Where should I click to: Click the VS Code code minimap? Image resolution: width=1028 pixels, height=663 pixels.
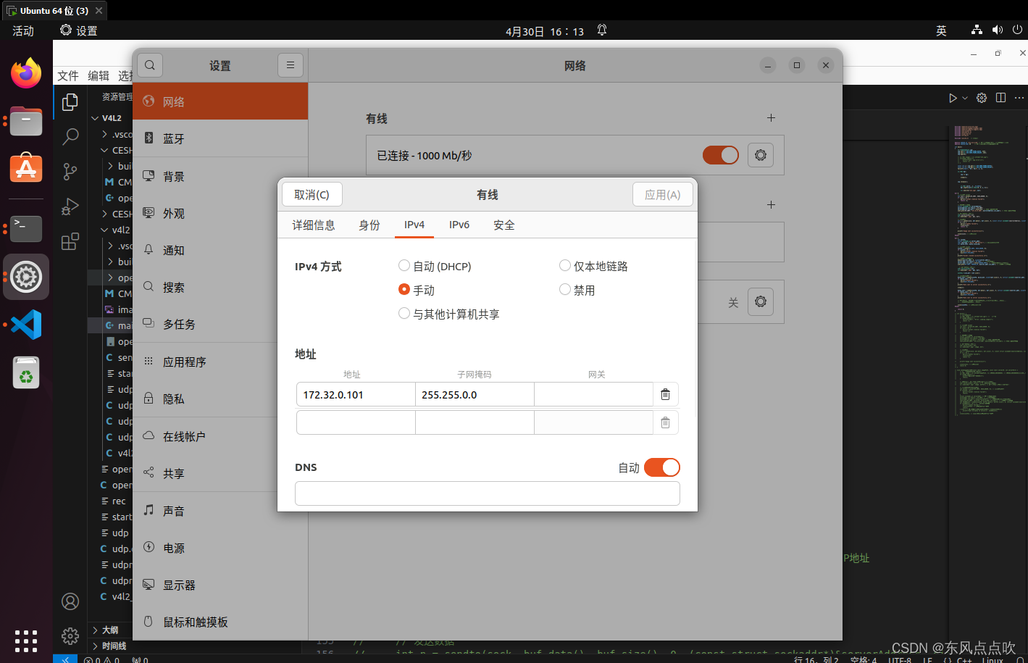coord(988,272)
